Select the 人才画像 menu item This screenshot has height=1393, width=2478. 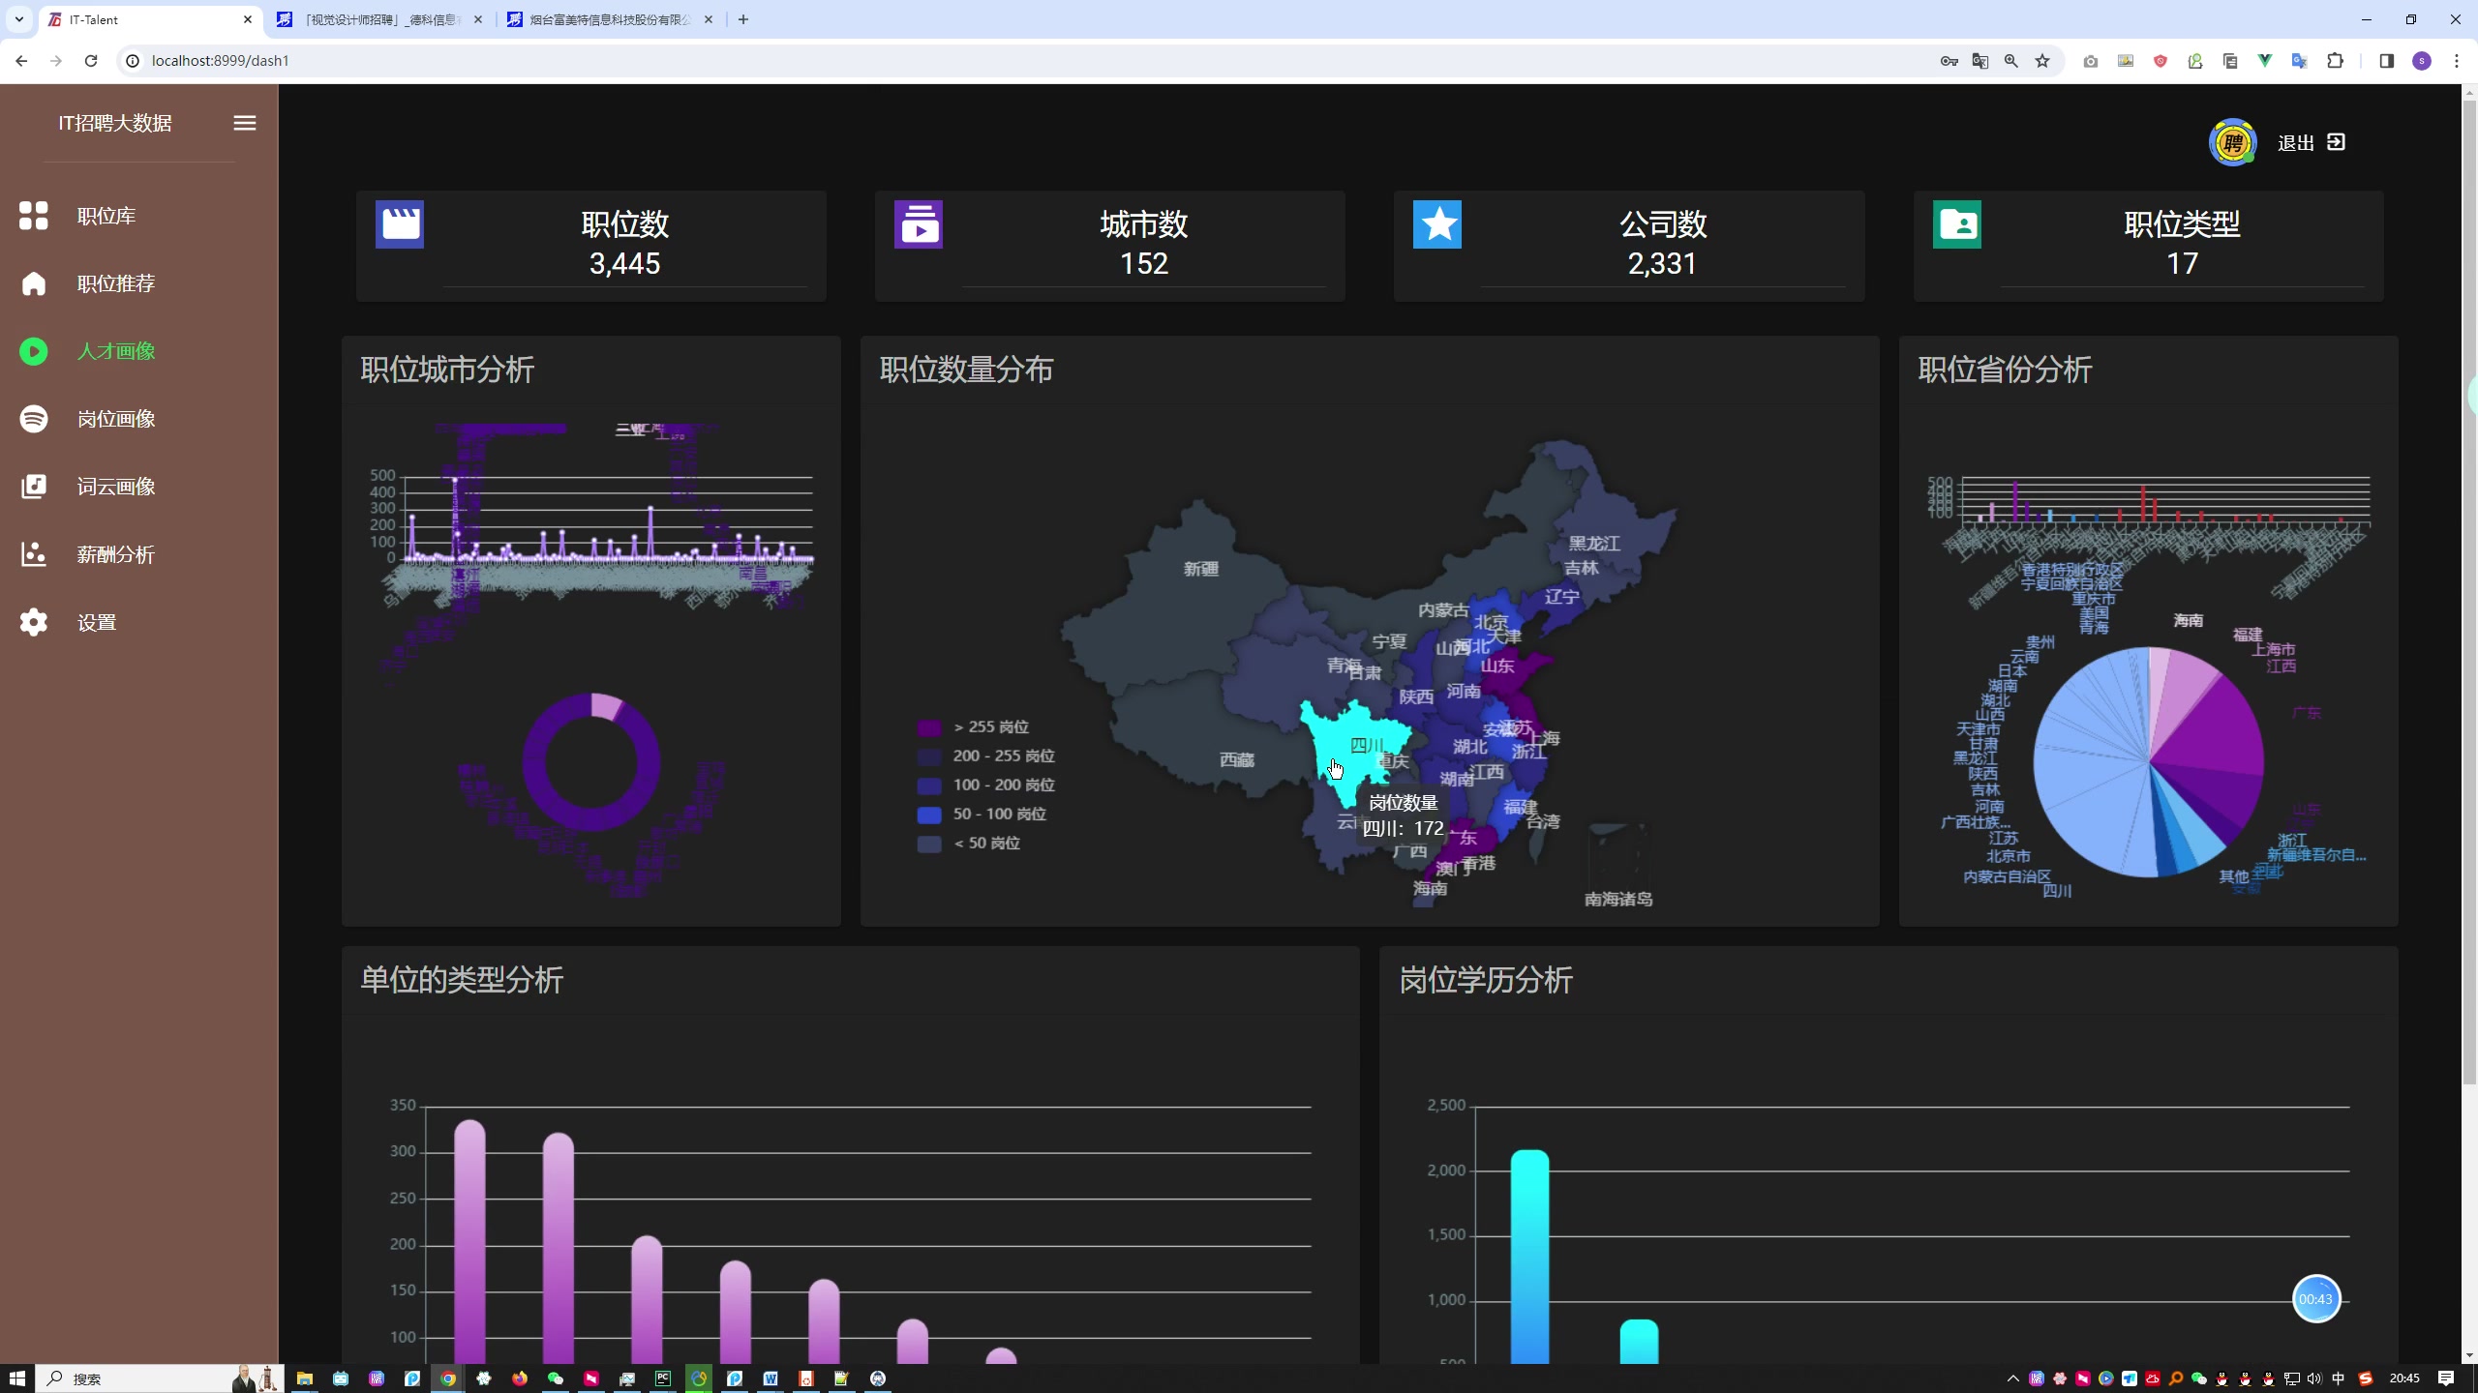pos(116,351)
